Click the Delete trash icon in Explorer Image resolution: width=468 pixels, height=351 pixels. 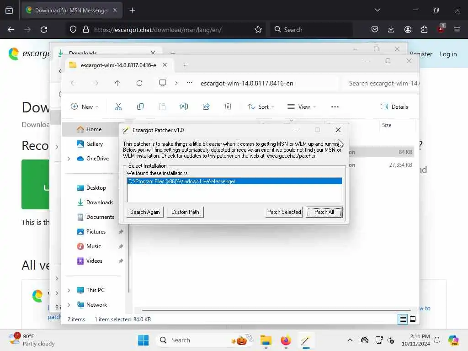[228, 106]
